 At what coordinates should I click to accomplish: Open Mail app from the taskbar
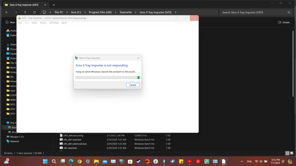coord(105,161)
